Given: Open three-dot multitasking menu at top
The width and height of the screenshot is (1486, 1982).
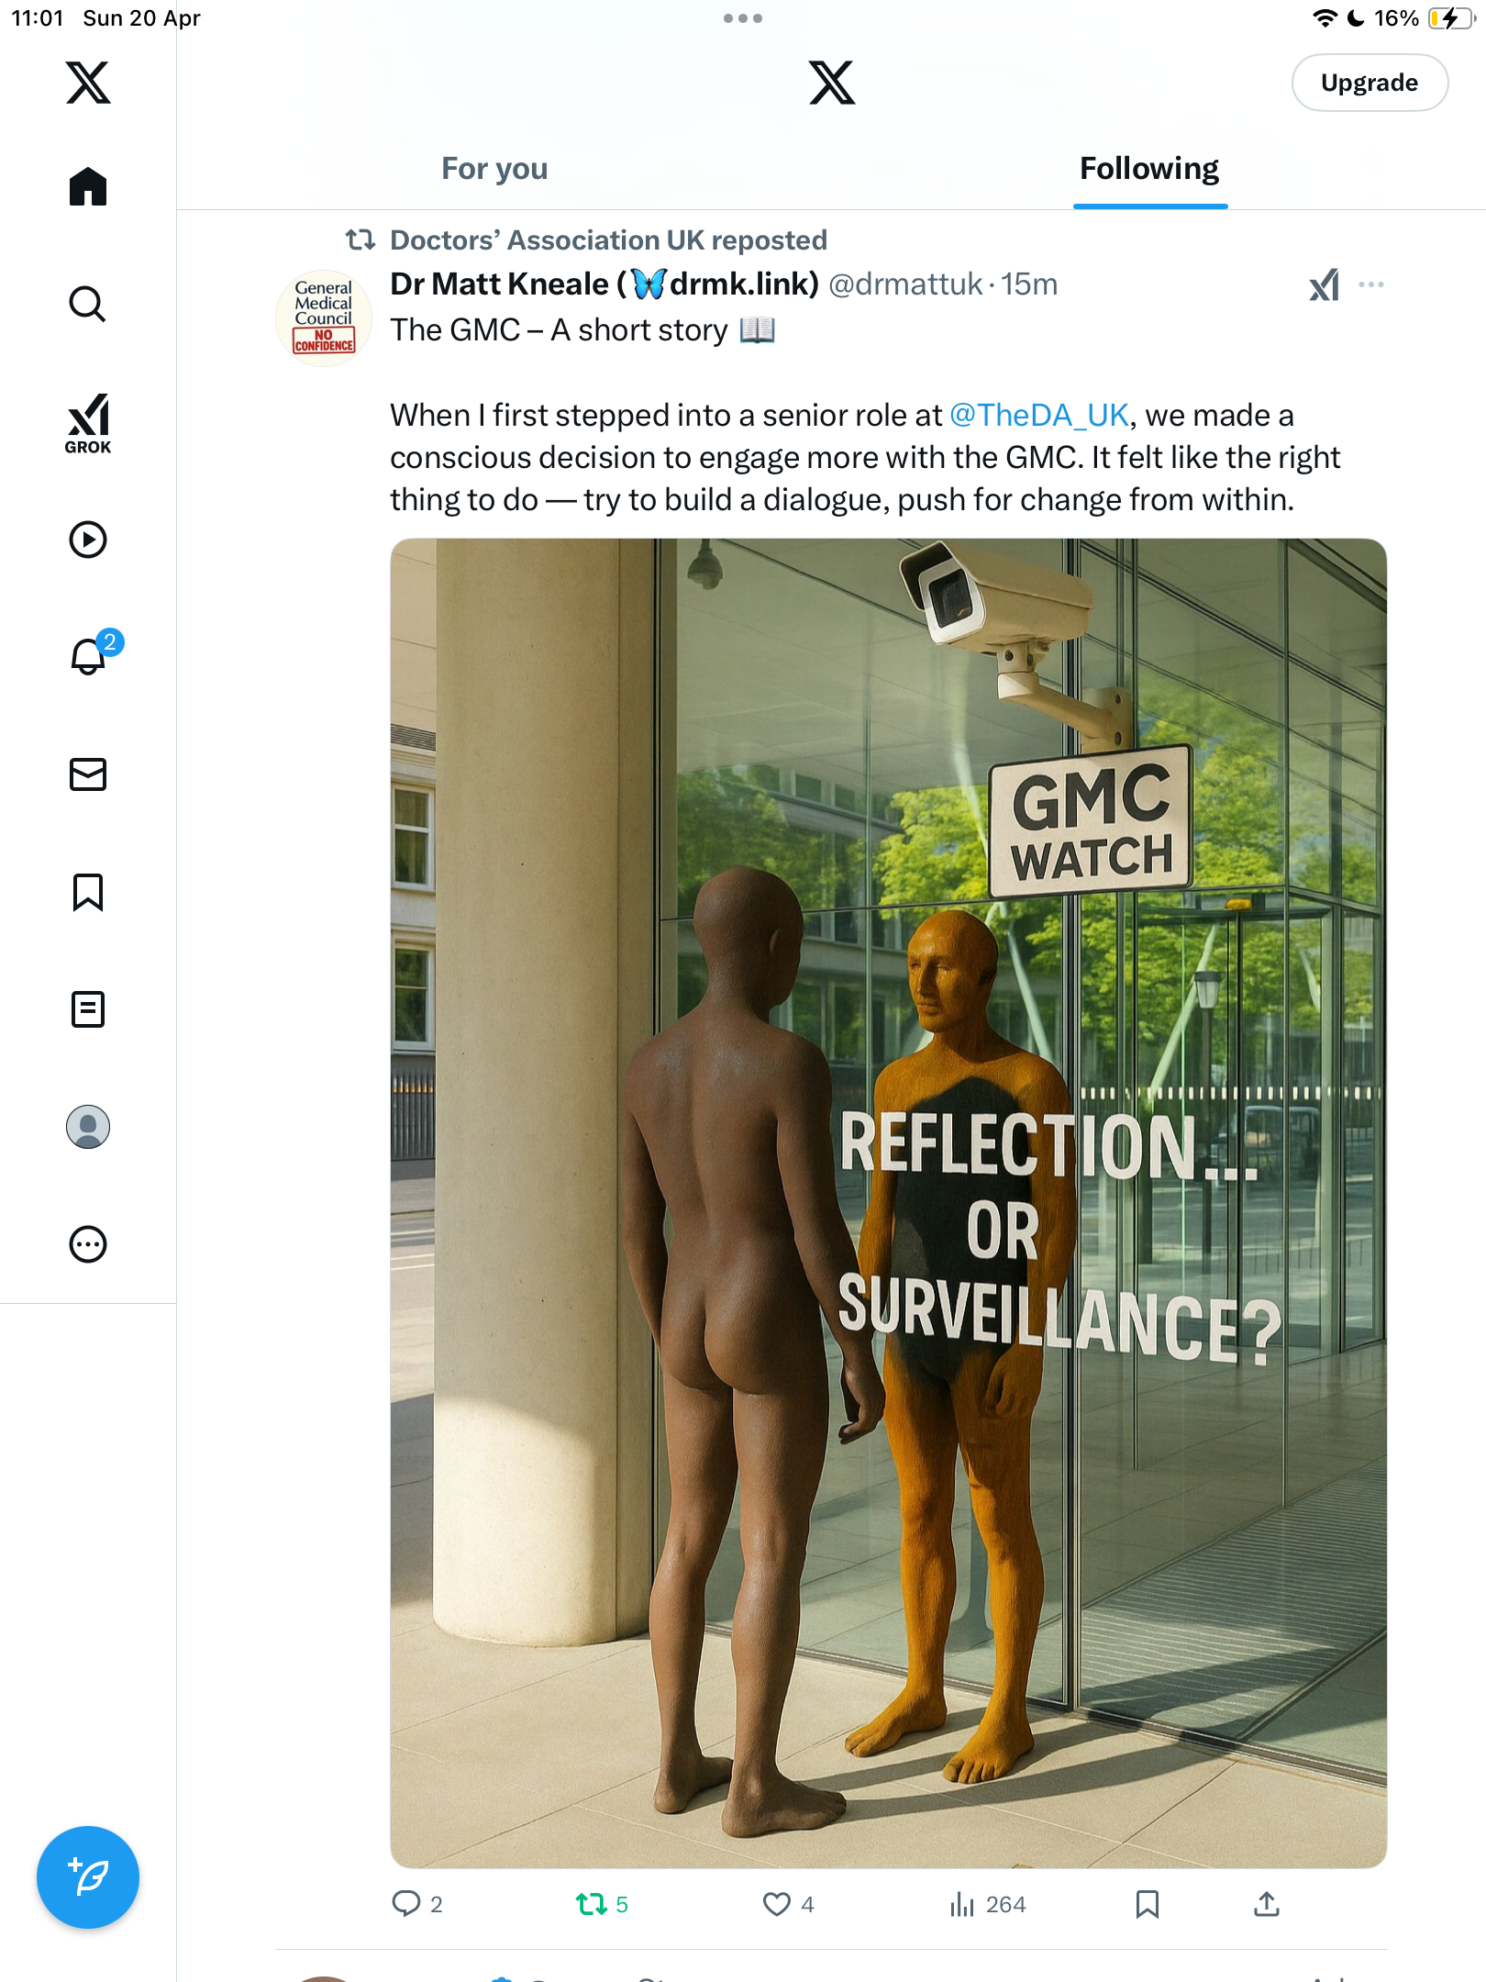Looking at the screenshot, I should click(x=743, y=18).
